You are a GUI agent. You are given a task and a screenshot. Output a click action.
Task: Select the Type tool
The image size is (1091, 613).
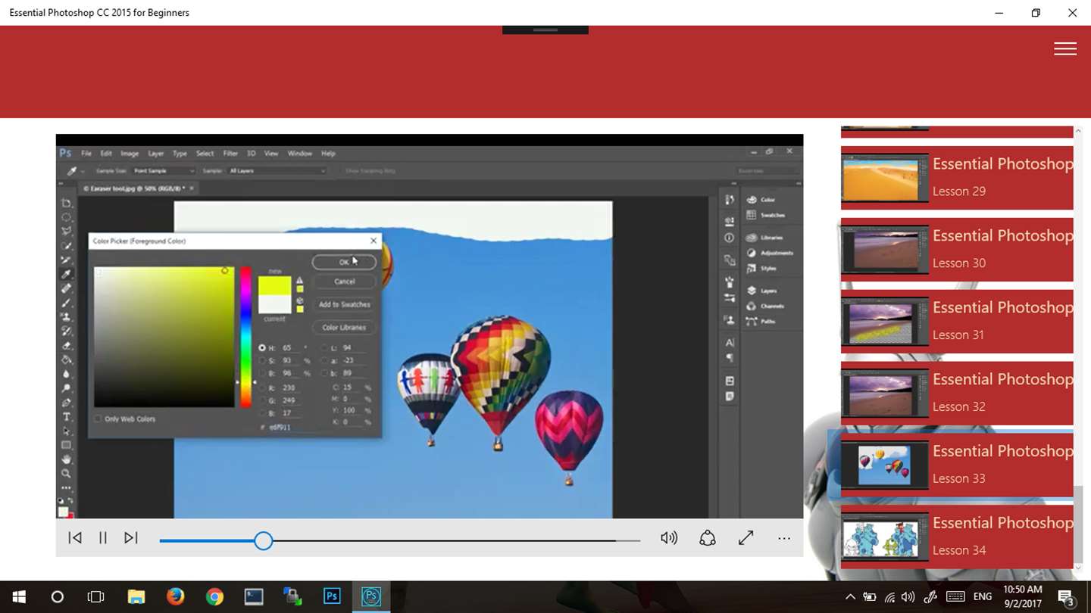pos(67,417)
